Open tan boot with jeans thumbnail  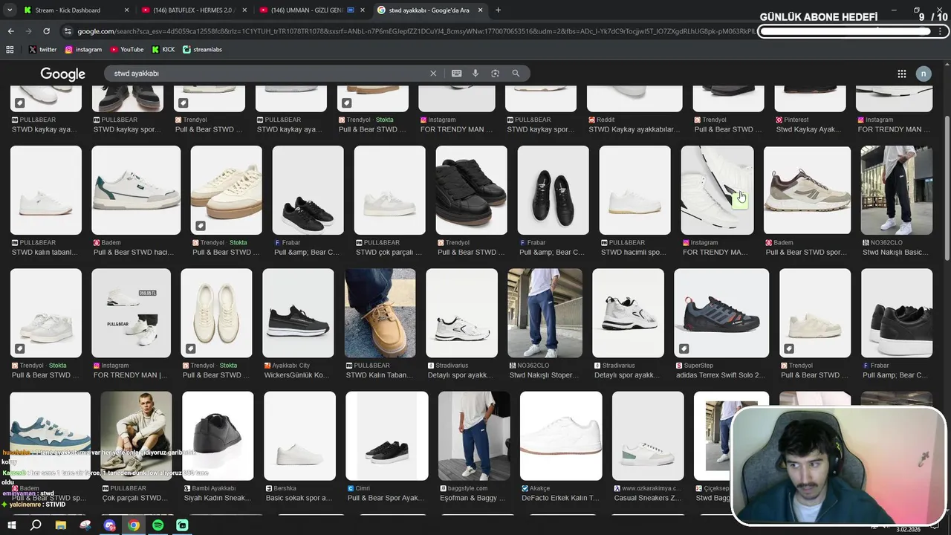click(380, 313)
